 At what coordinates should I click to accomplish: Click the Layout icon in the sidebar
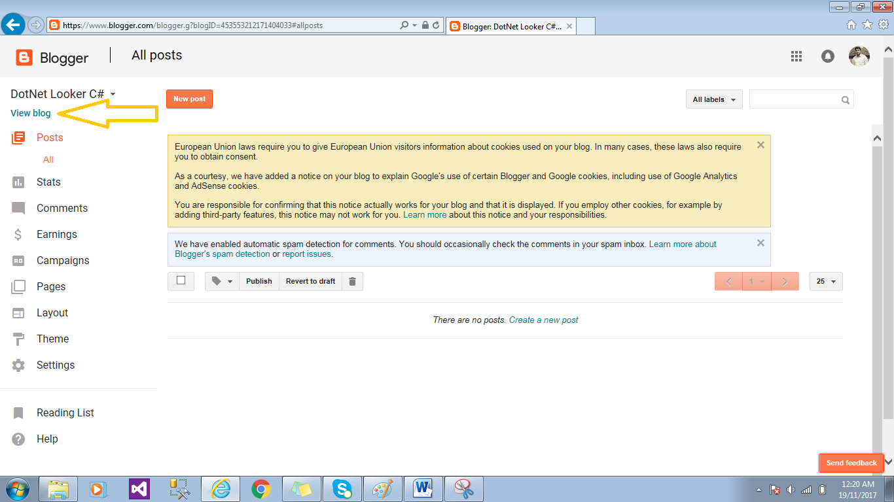[18, 313]
